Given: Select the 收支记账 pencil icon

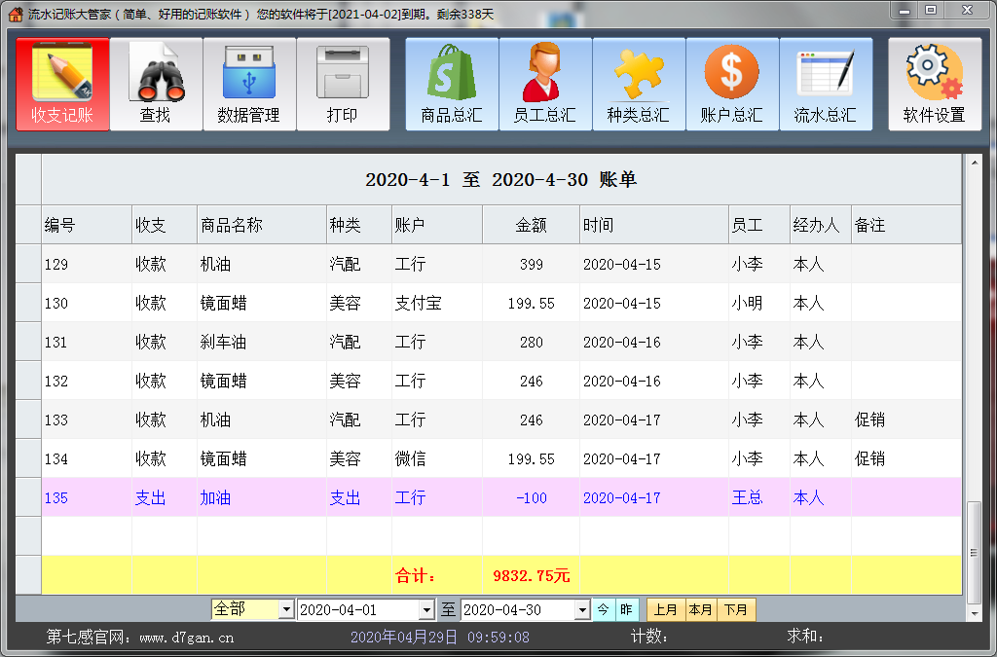Looking at the screenshot, I should [62, 84].
